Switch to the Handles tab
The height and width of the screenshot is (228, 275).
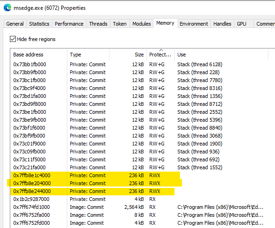222,24
